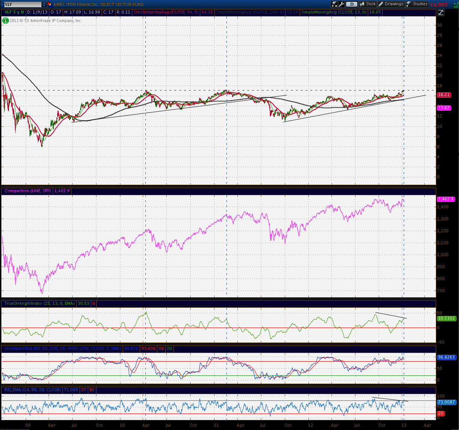The width and height of the screenshot is (459, 430).
Task: Select the D daily timeframe button
Action: (352, 4)
